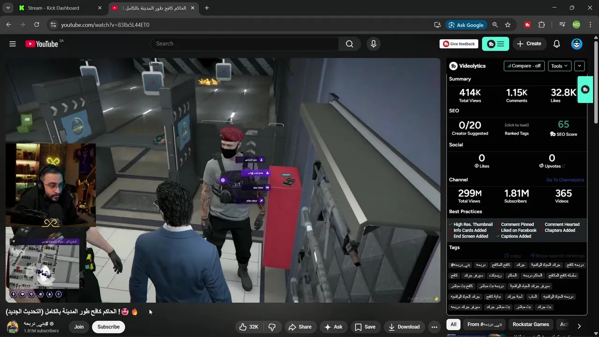This screenshot has width=599, height=337.
Task: Save the video to a playlist
Action: coord(365,327)
